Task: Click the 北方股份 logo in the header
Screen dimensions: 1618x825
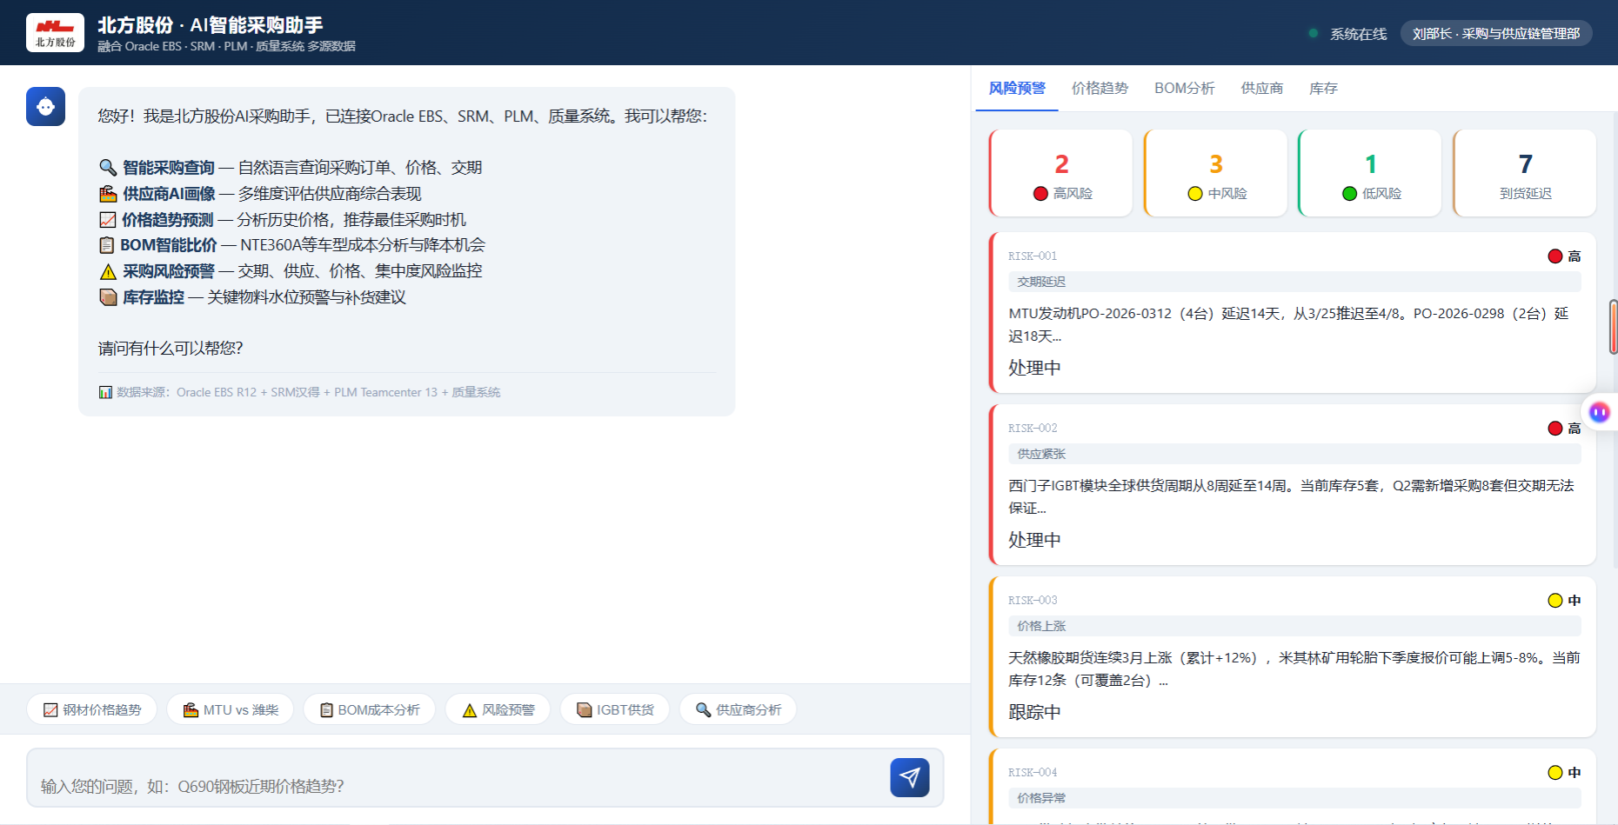Action: pos(55,33)
